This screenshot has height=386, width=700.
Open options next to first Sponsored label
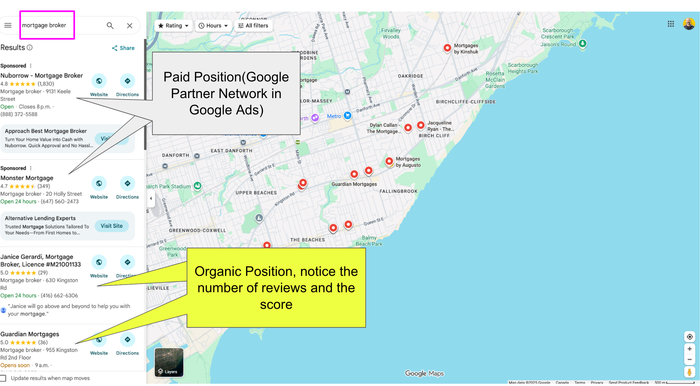pos(31,66)
